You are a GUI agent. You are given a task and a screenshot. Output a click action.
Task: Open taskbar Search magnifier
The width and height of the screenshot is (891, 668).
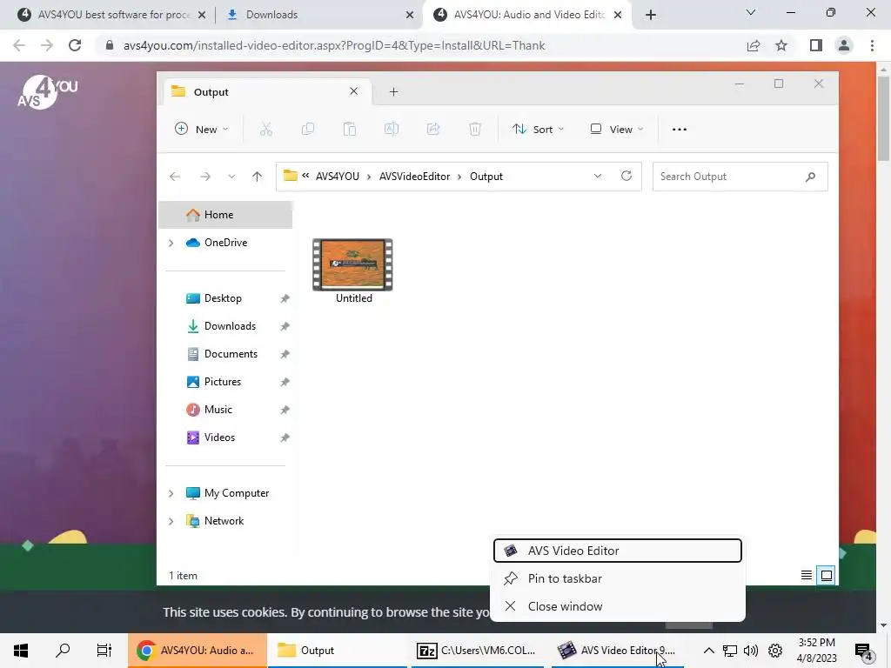[63, 650]
